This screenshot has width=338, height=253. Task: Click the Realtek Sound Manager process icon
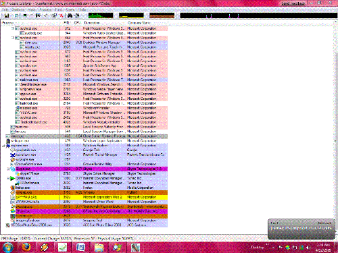(13, 155)
